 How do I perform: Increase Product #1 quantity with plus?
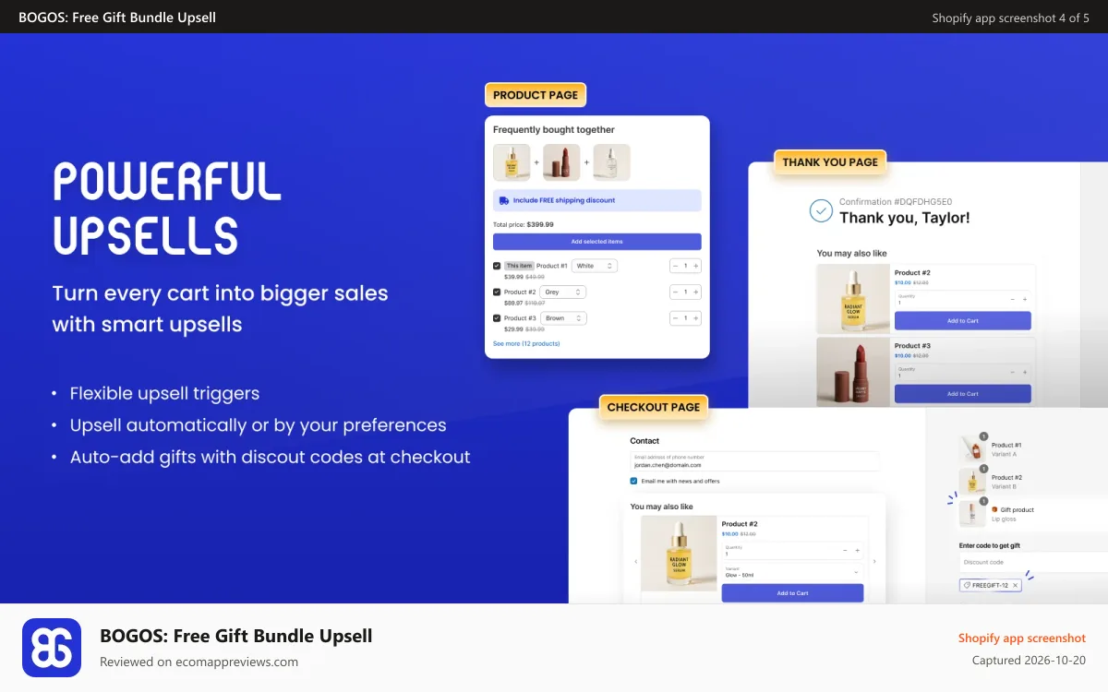point(696,266)
